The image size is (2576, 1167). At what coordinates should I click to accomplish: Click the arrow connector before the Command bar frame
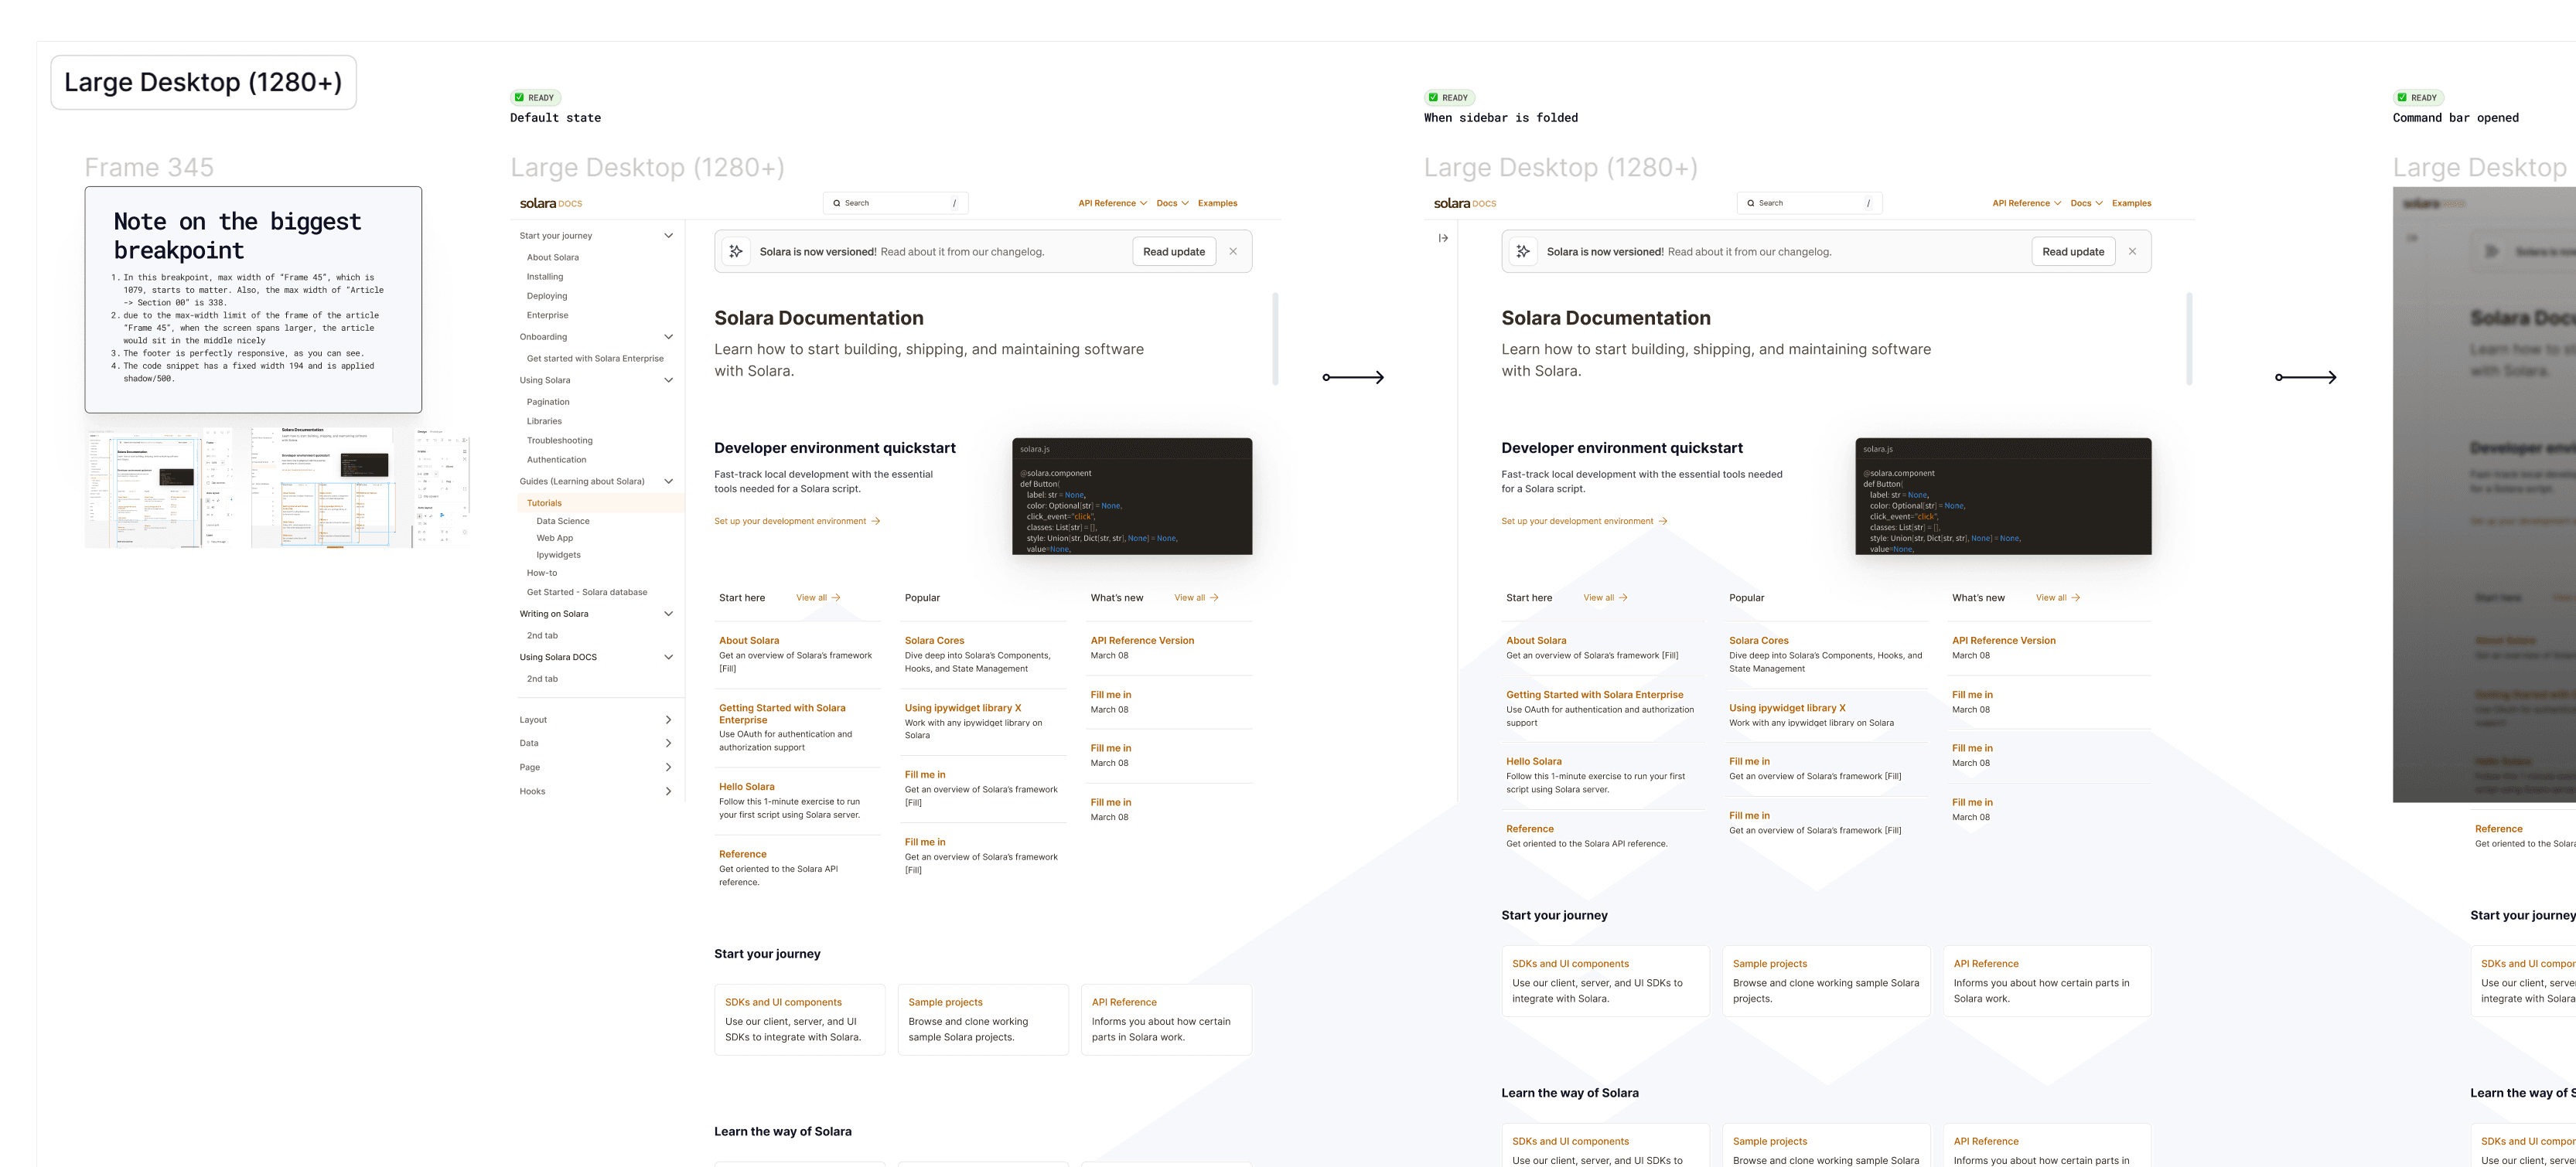(x=2306, y=378)
